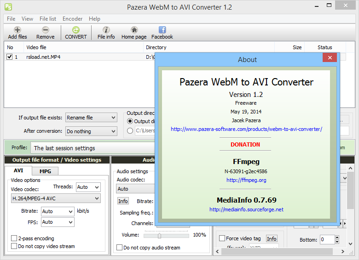Sort list by Size column header

pos(290,47)
